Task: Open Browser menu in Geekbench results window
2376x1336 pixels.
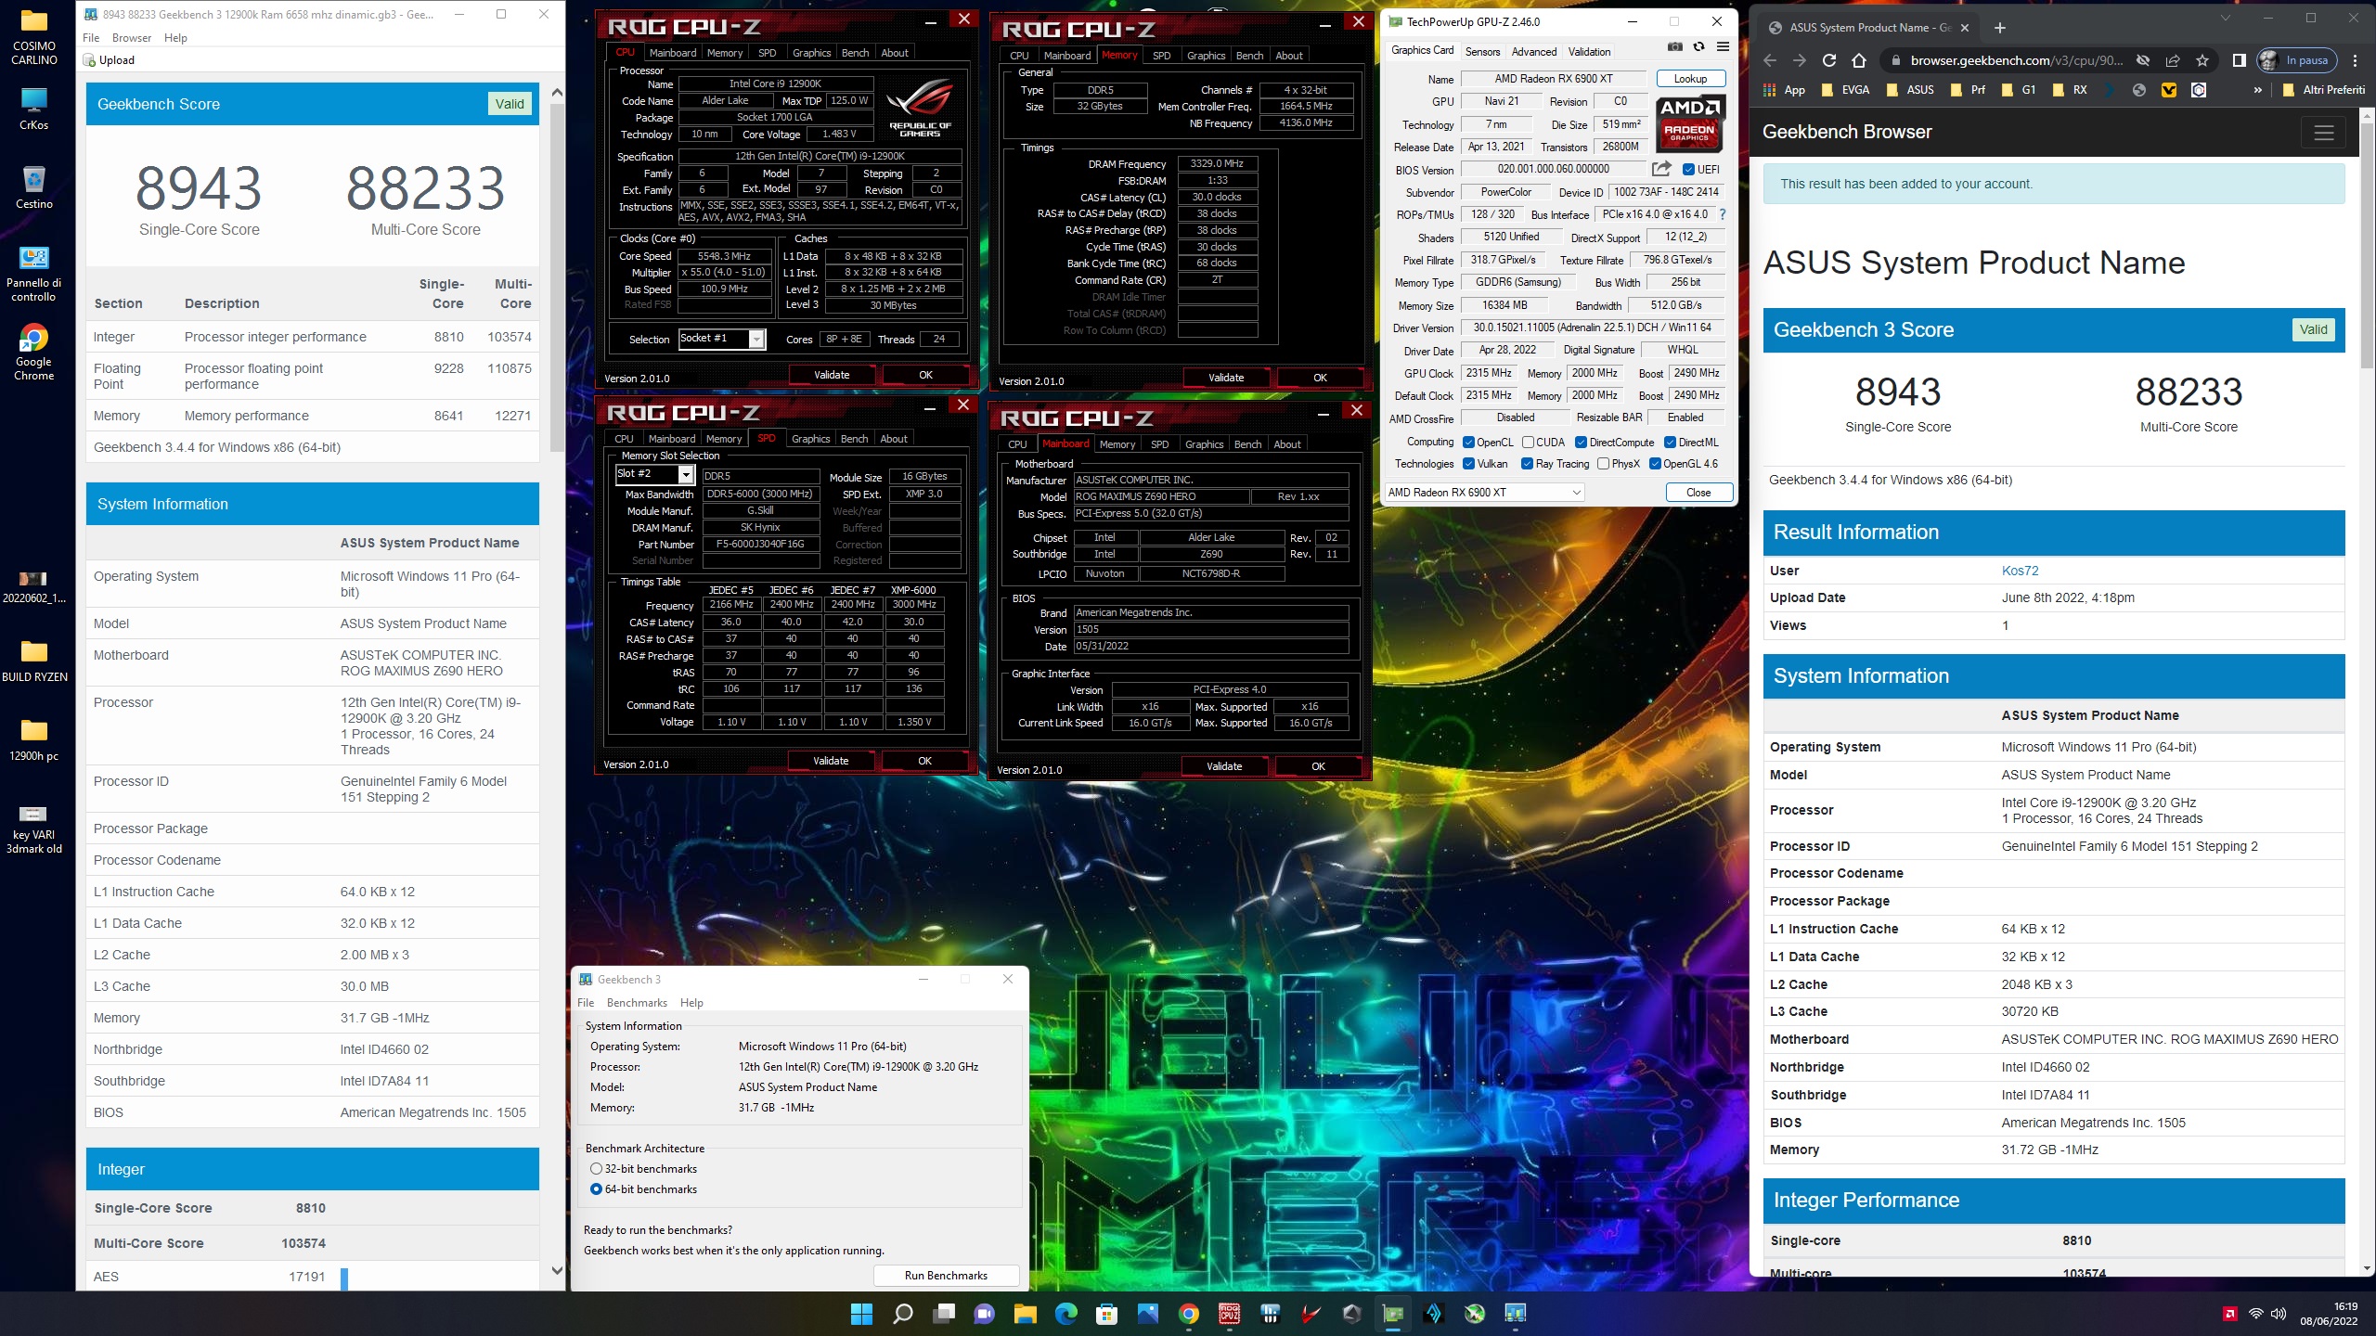Action: tap(132, 38)
